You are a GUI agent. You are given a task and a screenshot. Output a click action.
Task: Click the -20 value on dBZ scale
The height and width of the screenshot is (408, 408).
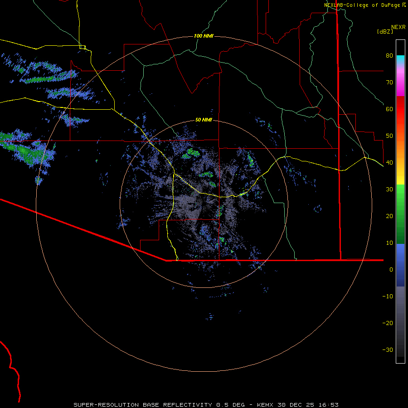pos(388,323)
